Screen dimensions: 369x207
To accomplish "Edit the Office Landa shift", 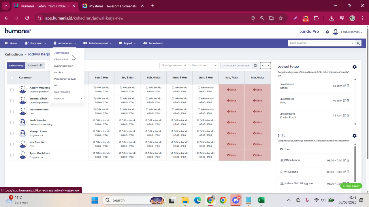I will point(344,160).
